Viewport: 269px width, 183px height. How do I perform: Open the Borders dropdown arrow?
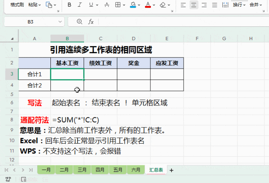click(x=124, y=5)
